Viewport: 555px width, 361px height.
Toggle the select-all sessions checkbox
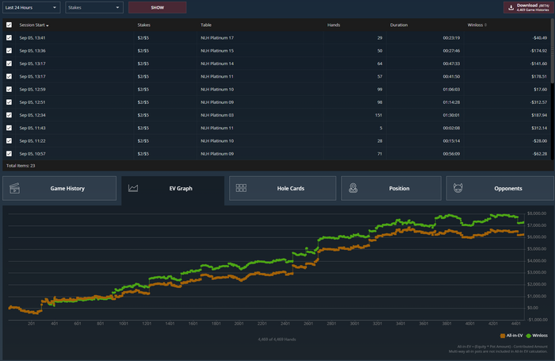(10, 25)
